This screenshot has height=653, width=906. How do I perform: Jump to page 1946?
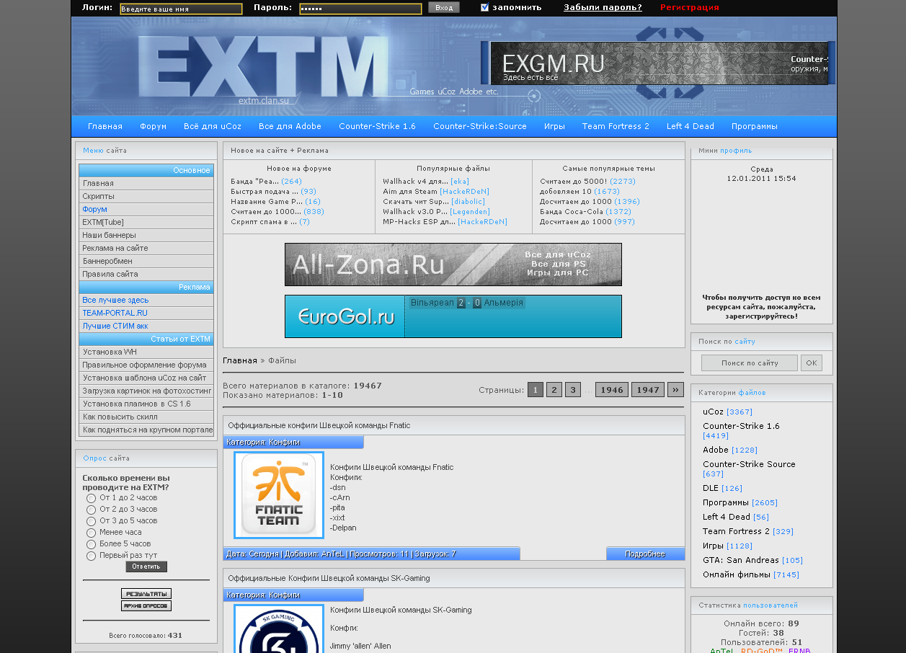click(612, 390)
